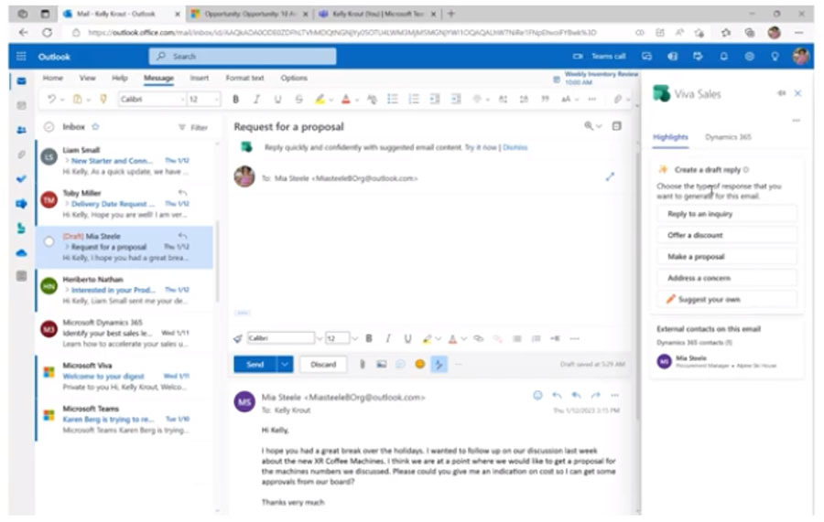The image size is (824, 522).
Task: Toggle underline in the reply compose toolbar
Action: click(407, 339)
